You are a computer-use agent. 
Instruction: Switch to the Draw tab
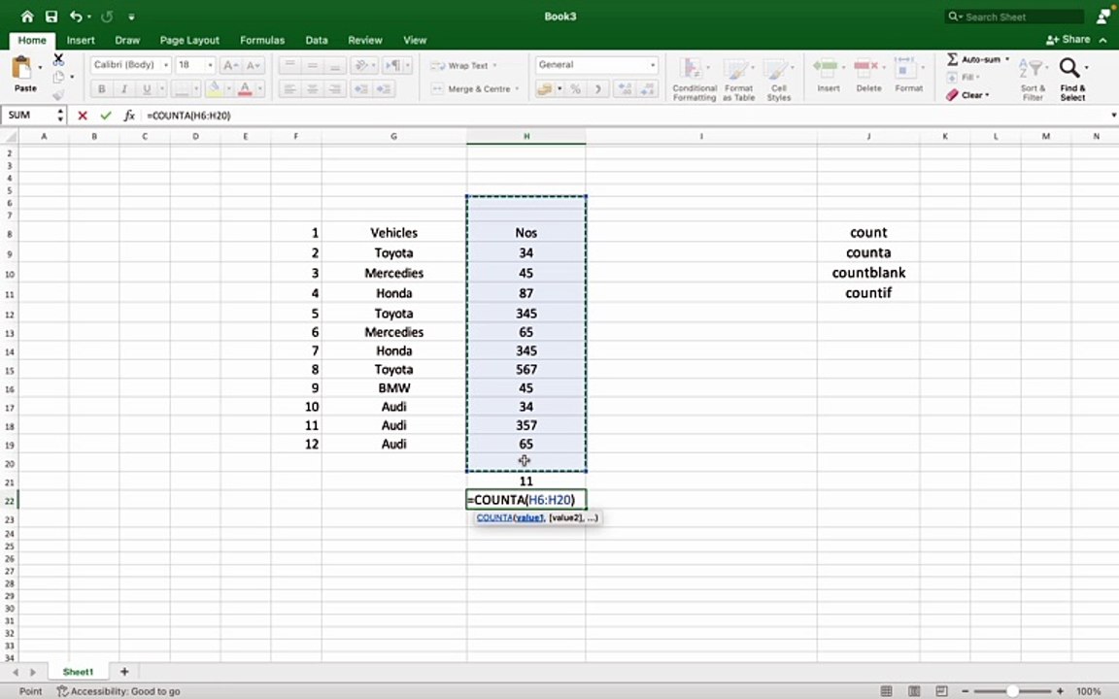[127, 40]
